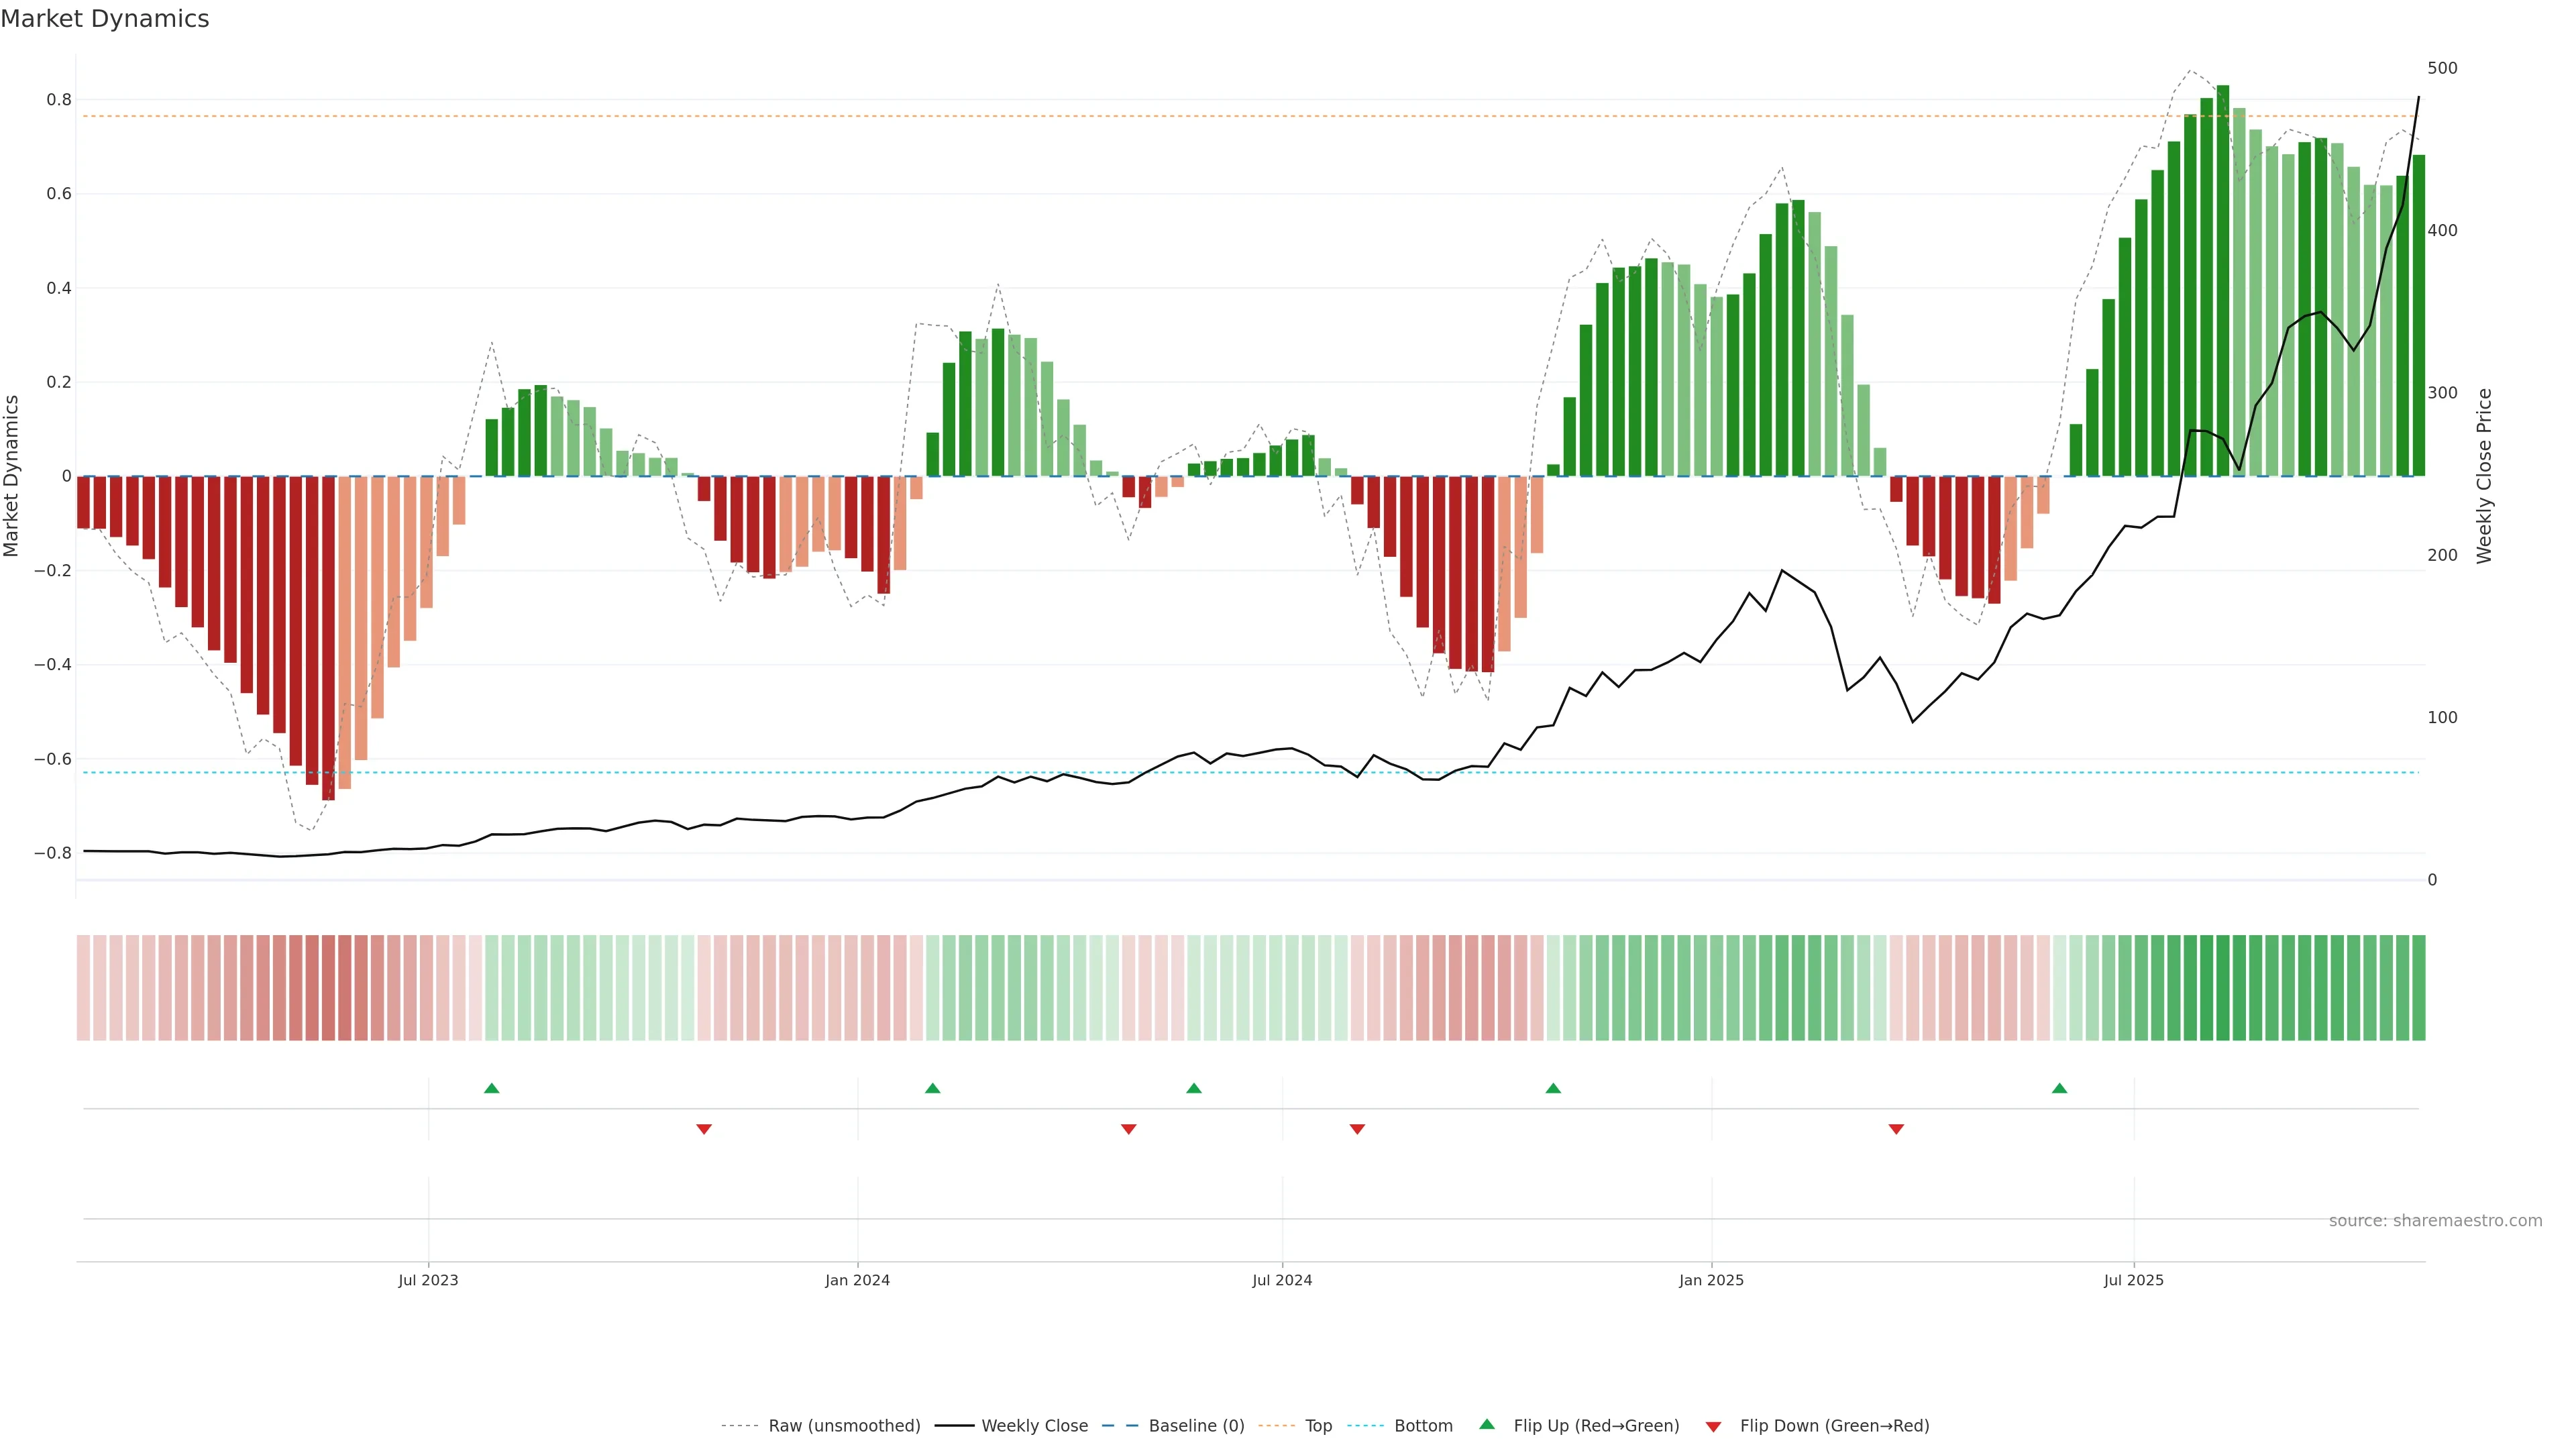Click the red Flip Down legend triangle icon
The height and width of the screenshot is (1449, 2576).
(1713, 1426)
